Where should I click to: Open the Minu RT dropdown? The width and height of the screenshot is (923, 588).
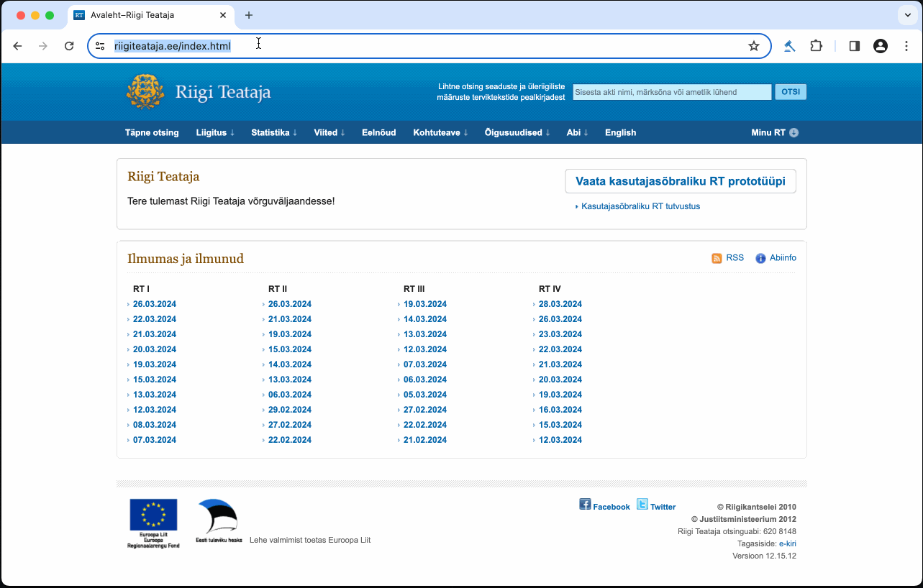tap(775, 132)
